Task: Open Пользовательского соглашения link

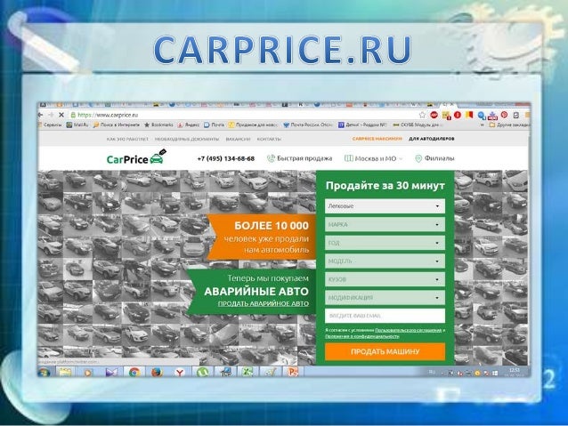Action: point(409,330)
